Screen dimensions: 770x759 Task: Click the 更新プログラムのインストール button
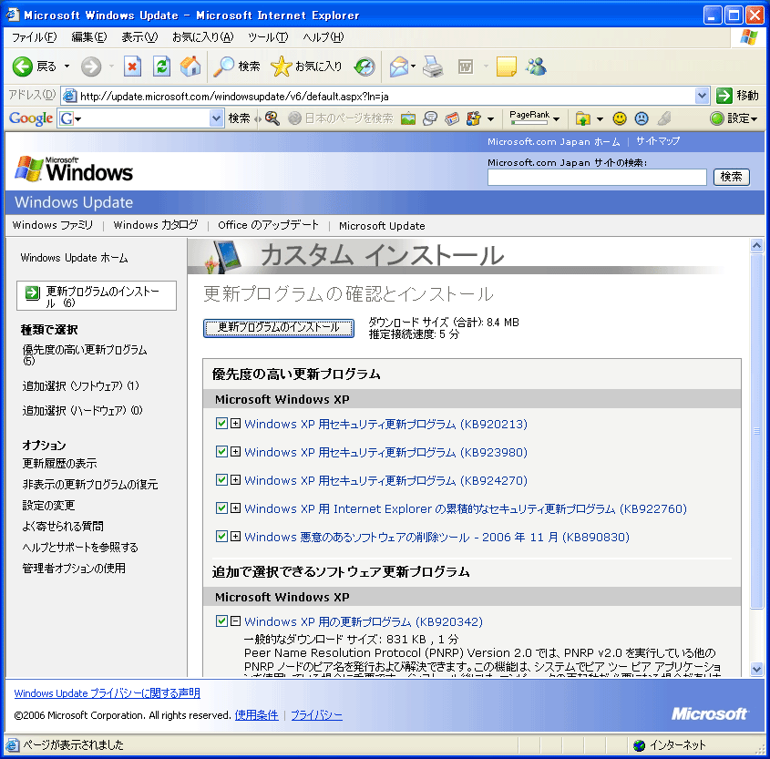[279, 327]
